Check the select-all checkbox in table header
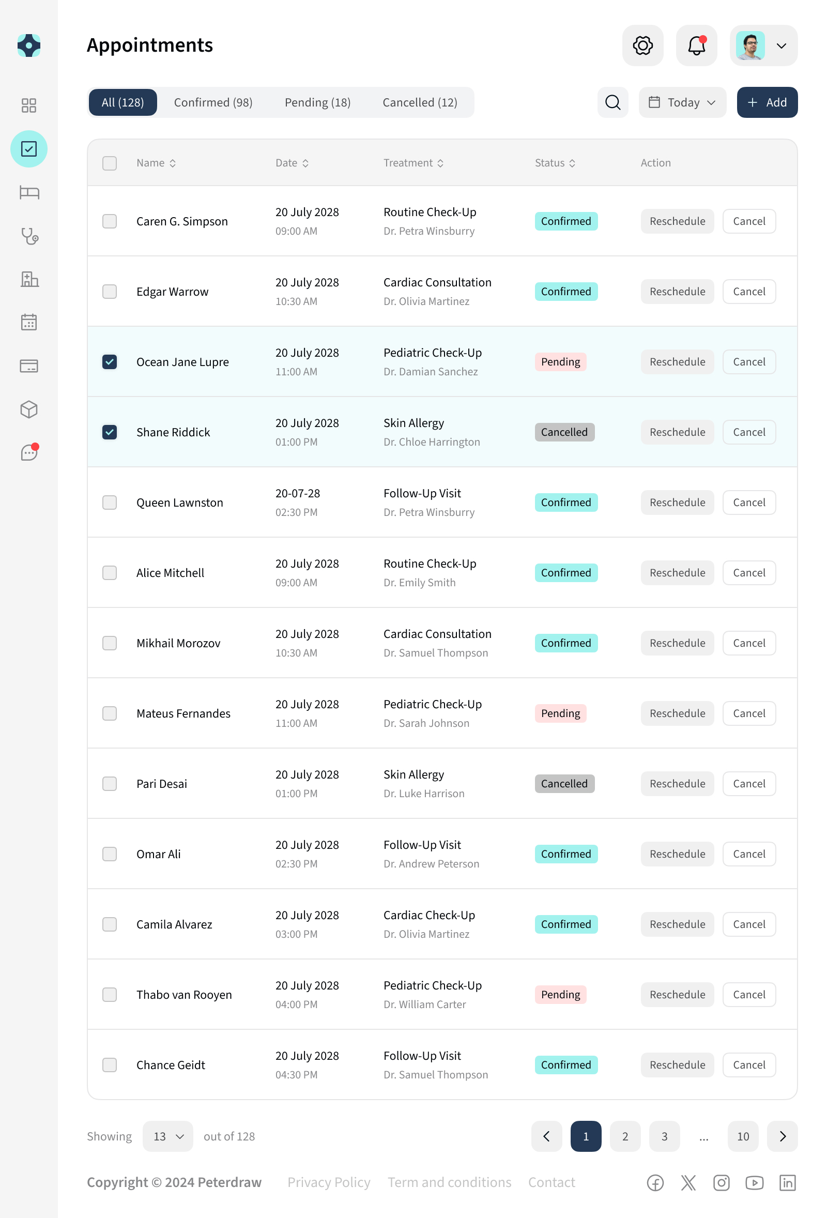Viewport: 827px width, 1218px height. click(109, 163)
